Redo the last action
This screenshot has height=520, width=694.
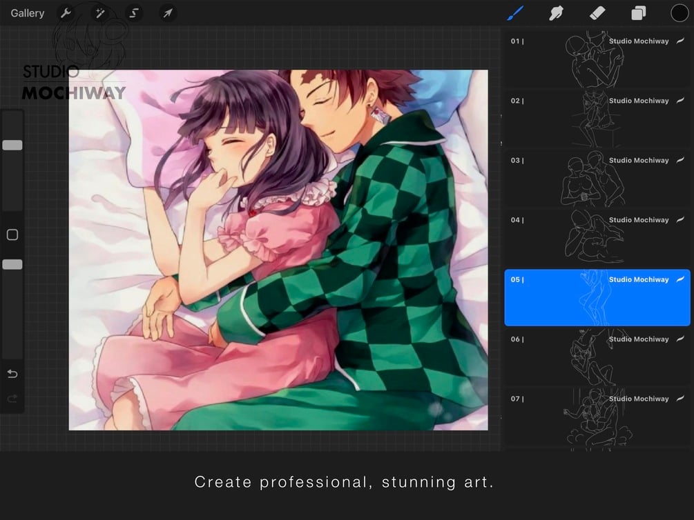[x=12, y=399]
